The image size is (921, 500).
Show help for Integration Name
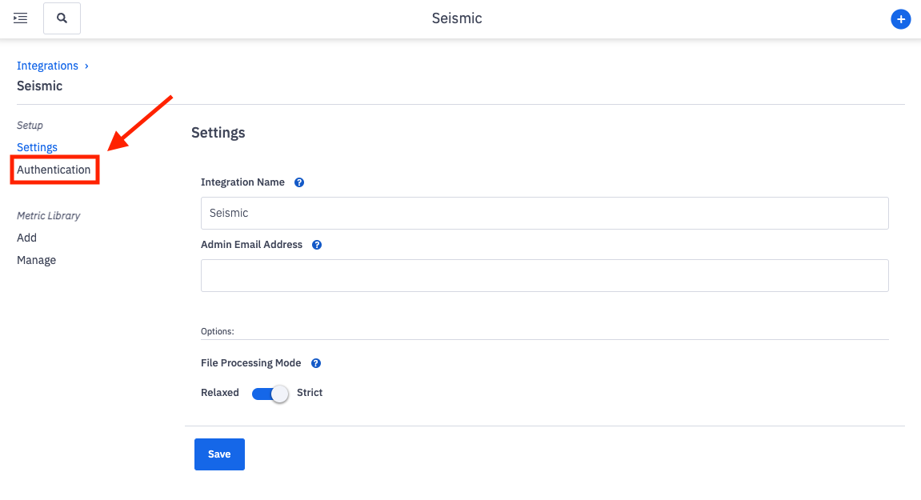coord(299,182)
